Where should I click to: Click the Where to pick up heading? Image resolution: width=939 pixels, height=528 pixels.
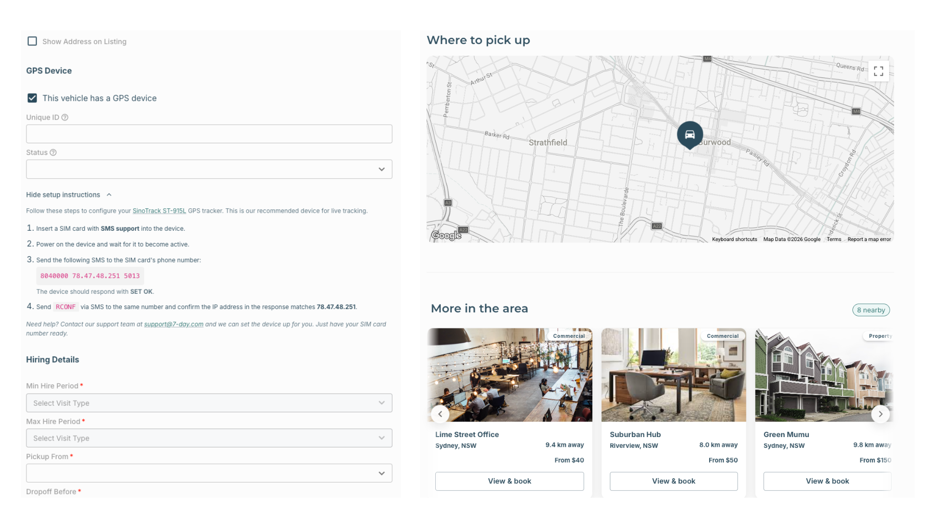[x=478, y=40]
